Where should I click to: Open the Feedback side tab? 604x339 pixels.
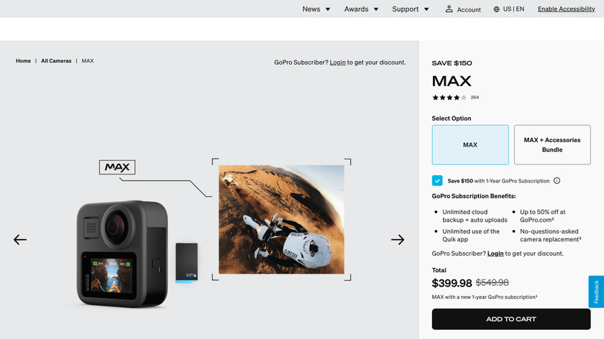coord(596,292)
